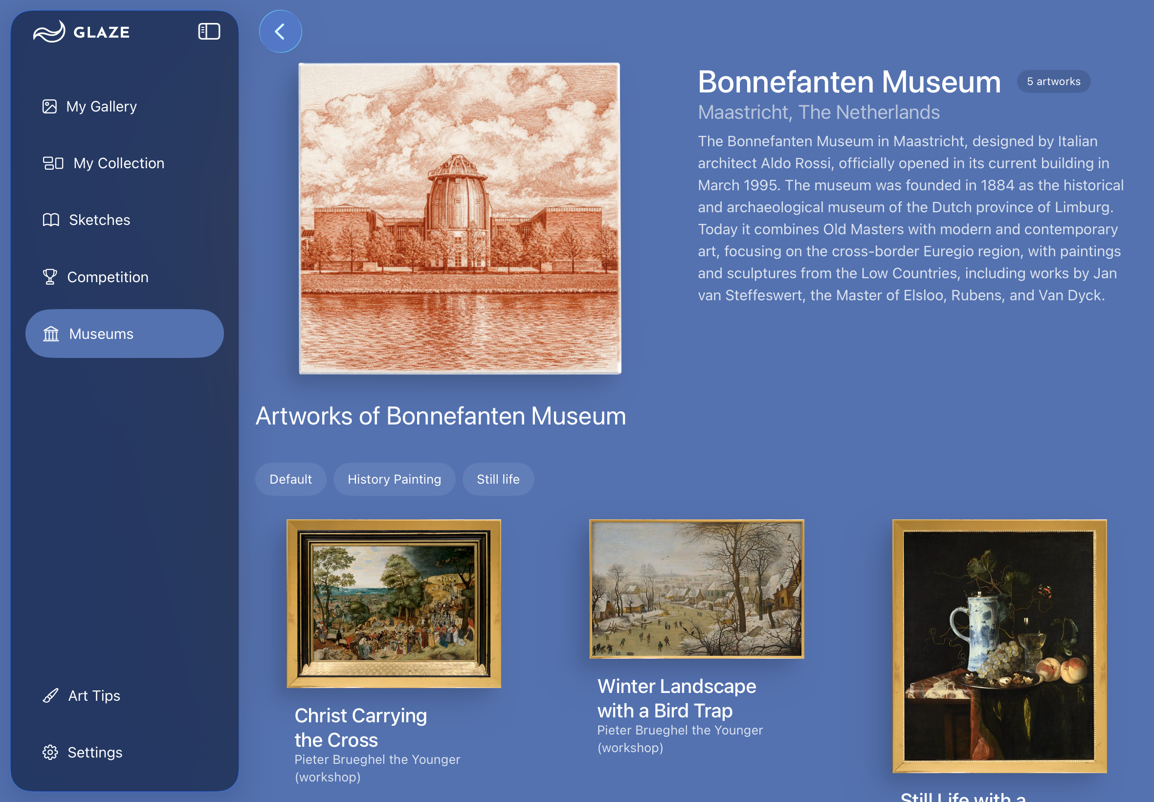Click the Competition trophy icon
This screenshot has height=802, width=1154.
50,277
